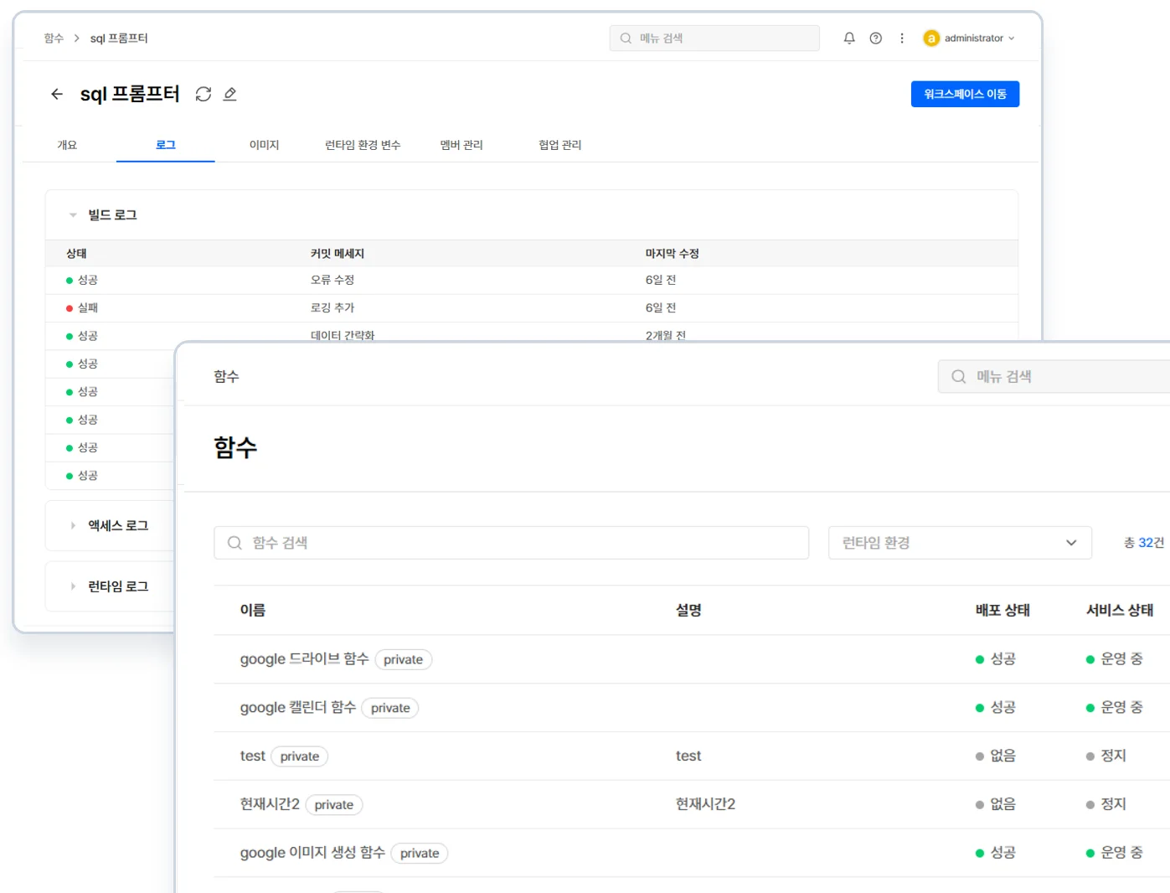The image size is (1170, 893).
Task: Collapse the 빌드 로그 section
Action: click(73, 215)
